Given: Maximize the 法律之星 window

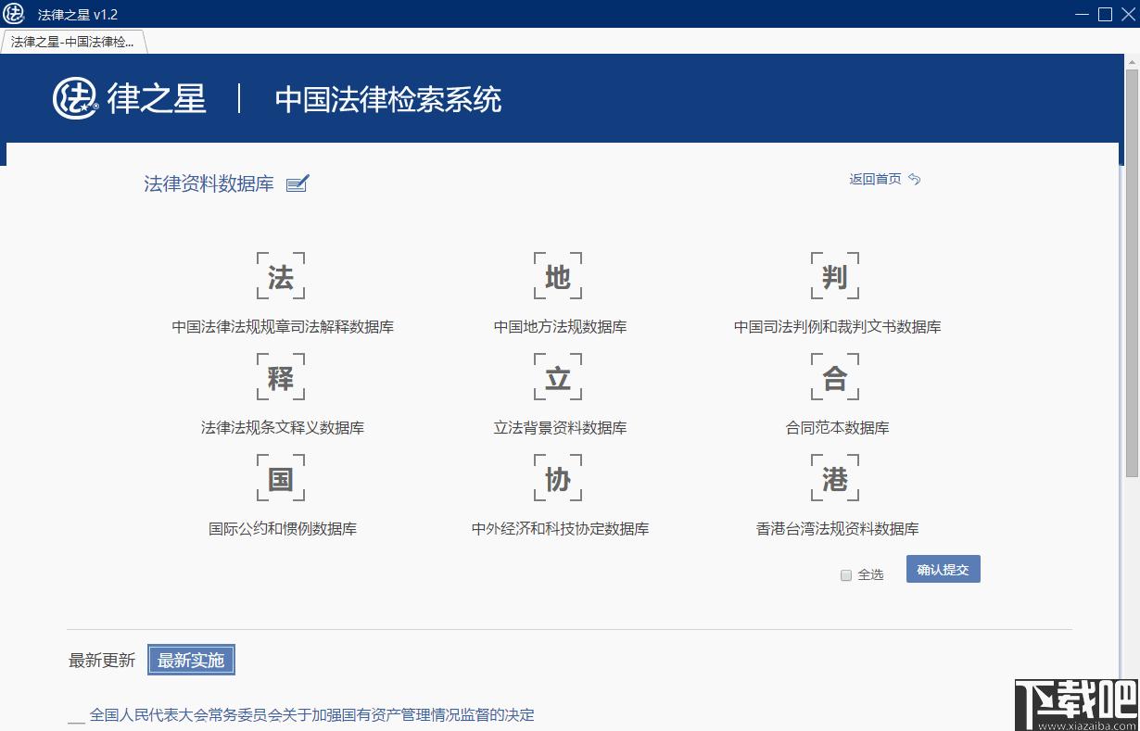Looking at the screenshot, I should 1105,14.
